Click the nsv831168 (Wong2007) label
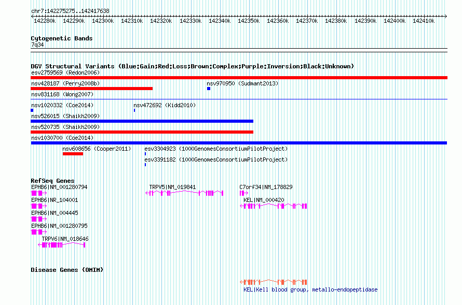This screenshot has width=462, height=305. (62, 94)
